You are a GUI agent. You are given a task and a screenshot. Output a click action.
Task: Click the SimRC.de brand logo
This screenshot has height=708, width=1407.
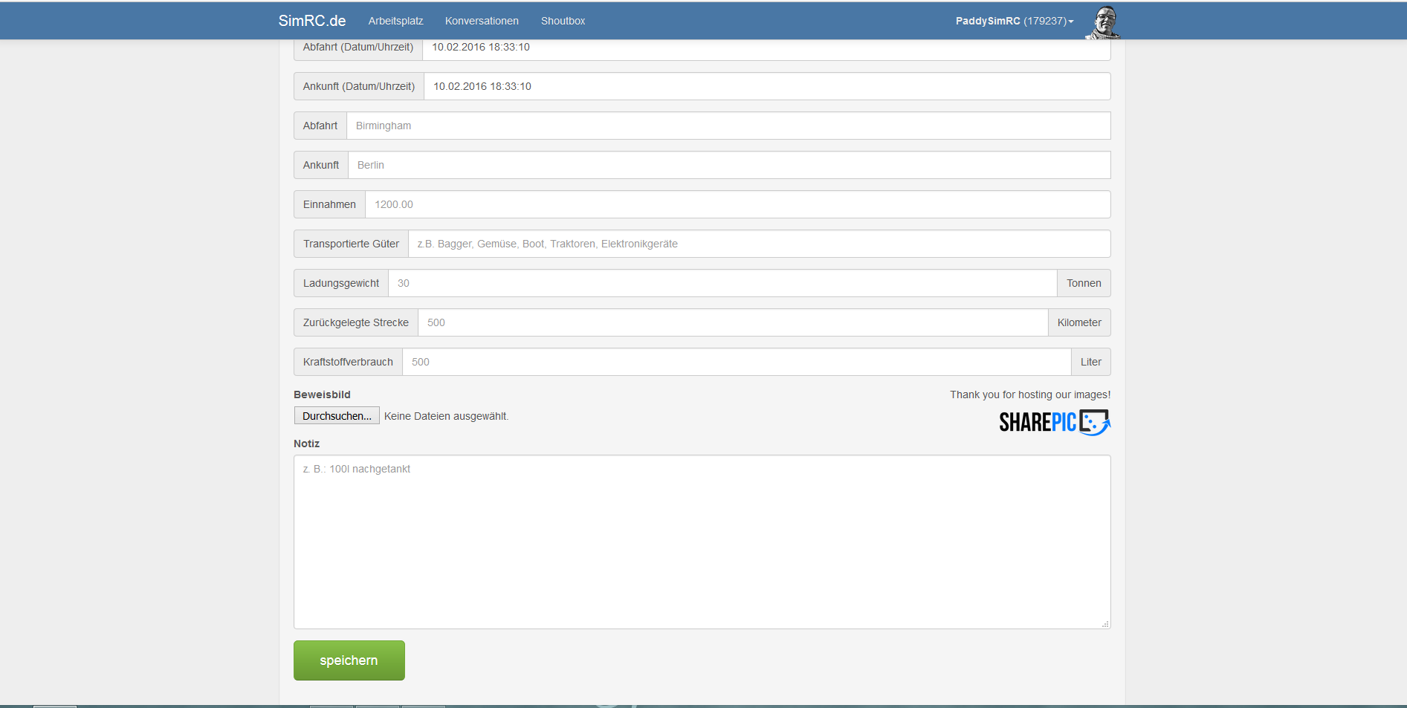tap(311, 21)
